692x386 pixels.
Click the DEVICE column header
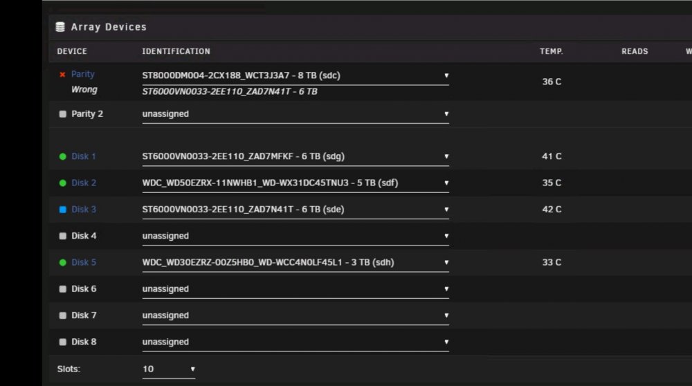point(72,51)
